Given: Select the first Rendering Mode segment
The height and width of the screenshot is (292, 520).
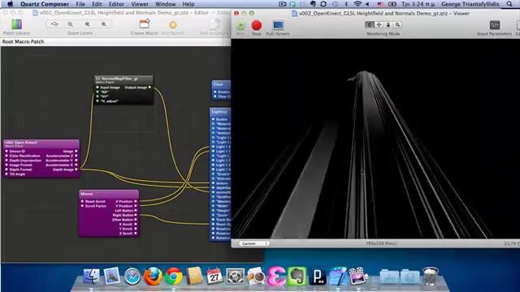Looking at the screenshot, I should tap(370, 24).
